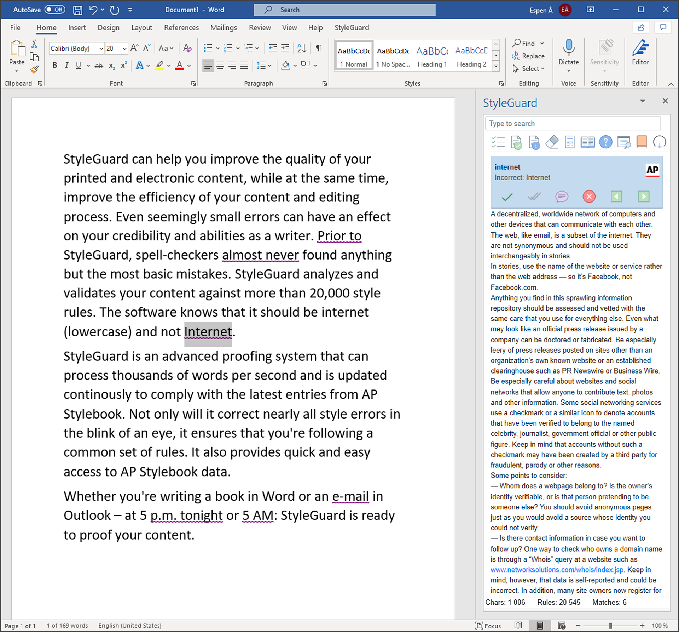This screenshot has width=679, height=632.
Task: Toggle subscript formatting
Action: [111, 66]
